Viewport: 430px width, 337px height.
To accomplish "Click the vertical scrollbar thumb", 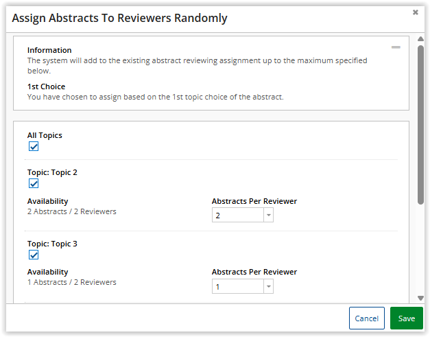I will [420, 124].
